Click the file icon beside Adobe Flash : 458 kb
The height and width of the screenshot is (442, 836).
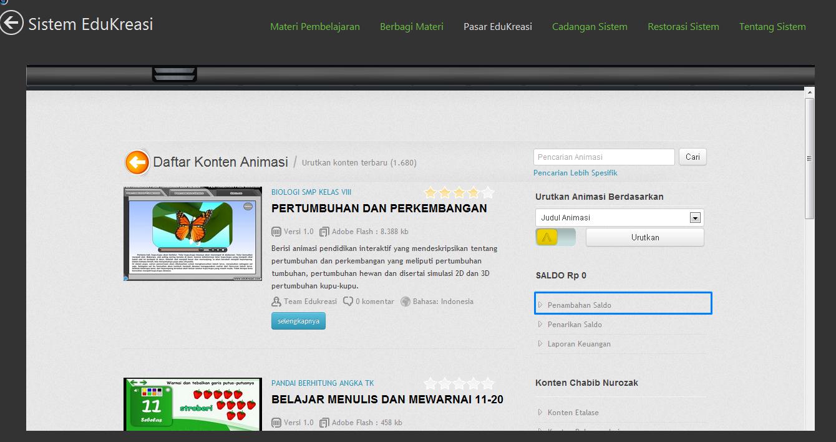[324, 423]
